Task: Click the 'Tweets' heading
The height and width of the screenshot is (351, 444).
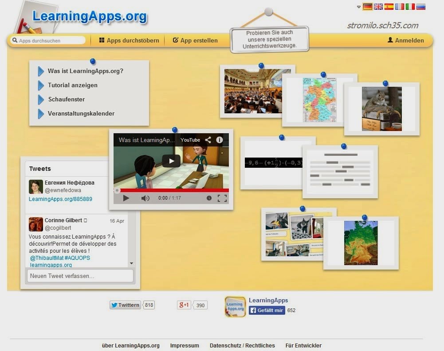Action: click(x=40, y=169)
